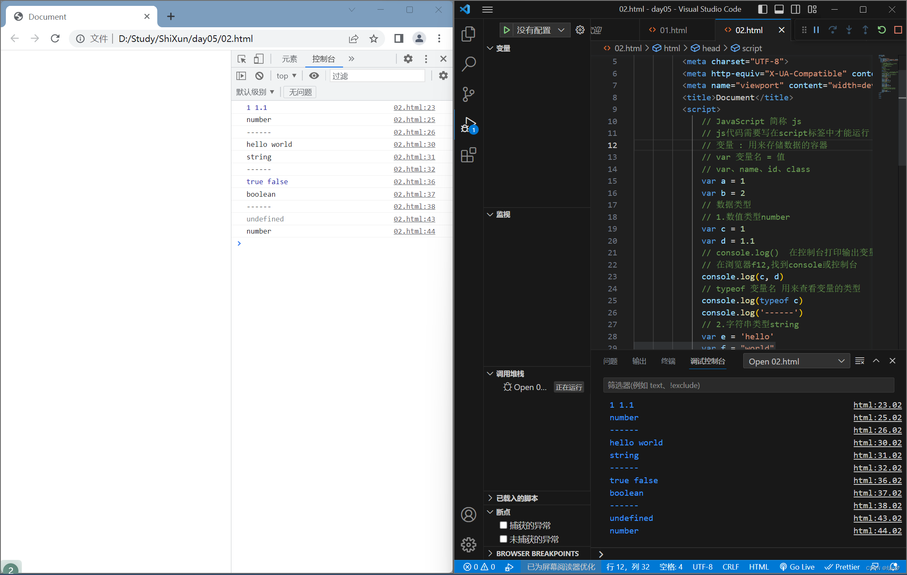Open the Extensions view icon
The width and height of the screenshot is (907, 575).
pyautogui.click(x=468, y=155)
